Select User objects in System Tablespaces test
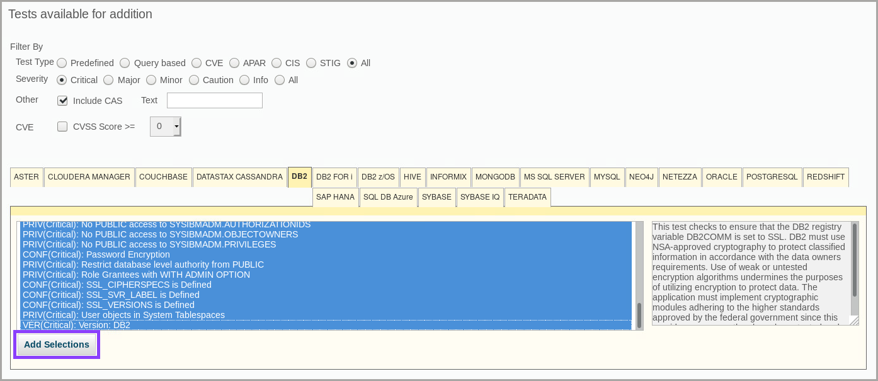 (326, 315)
